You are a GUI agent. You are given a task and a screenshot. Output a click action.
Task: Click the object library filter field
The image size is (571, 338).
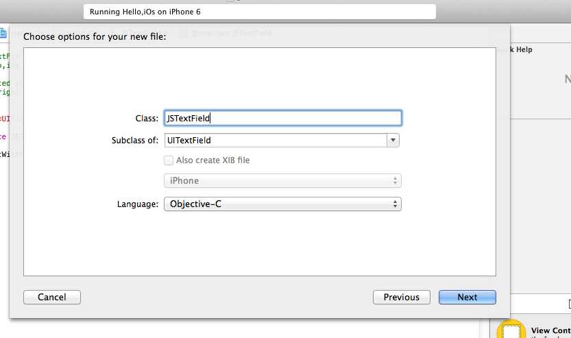pyautogui.click(x=540, y=304)
